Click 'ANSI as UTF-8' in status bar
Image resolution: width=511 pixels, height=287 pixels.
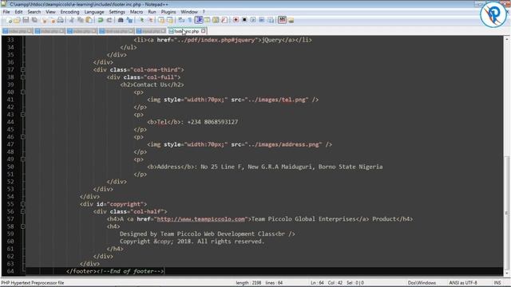tap(463, 283)
